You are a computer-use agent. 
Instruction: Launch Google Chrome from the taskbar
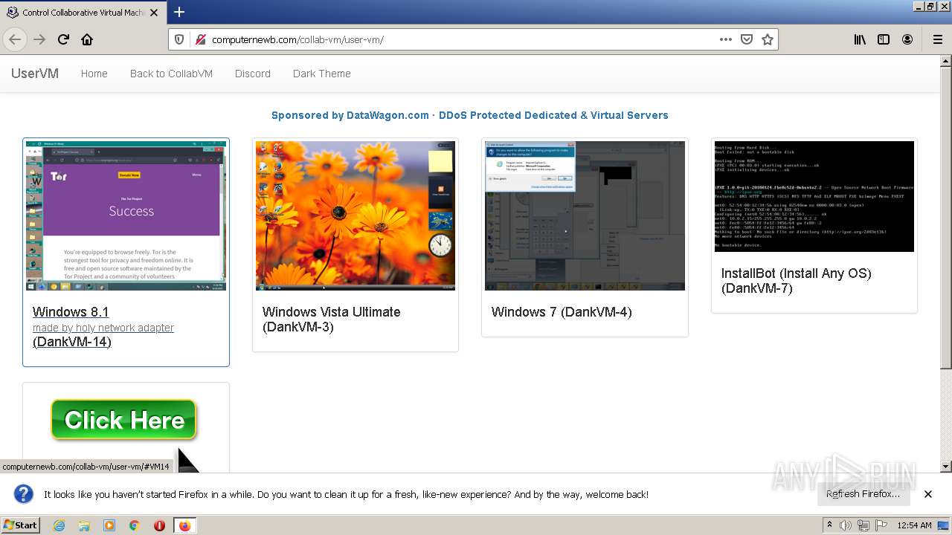[x=135, y=525]
